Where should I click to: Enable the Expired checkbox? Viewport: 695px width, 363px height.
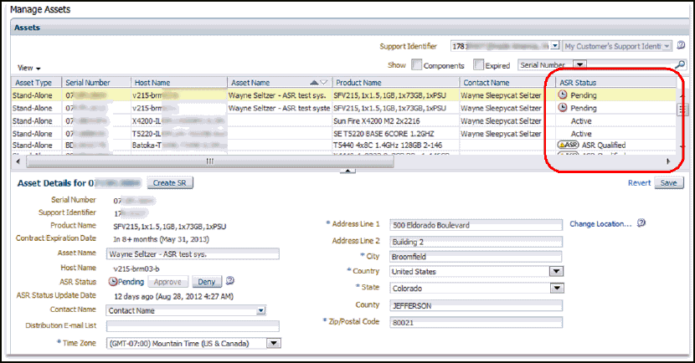478,64
